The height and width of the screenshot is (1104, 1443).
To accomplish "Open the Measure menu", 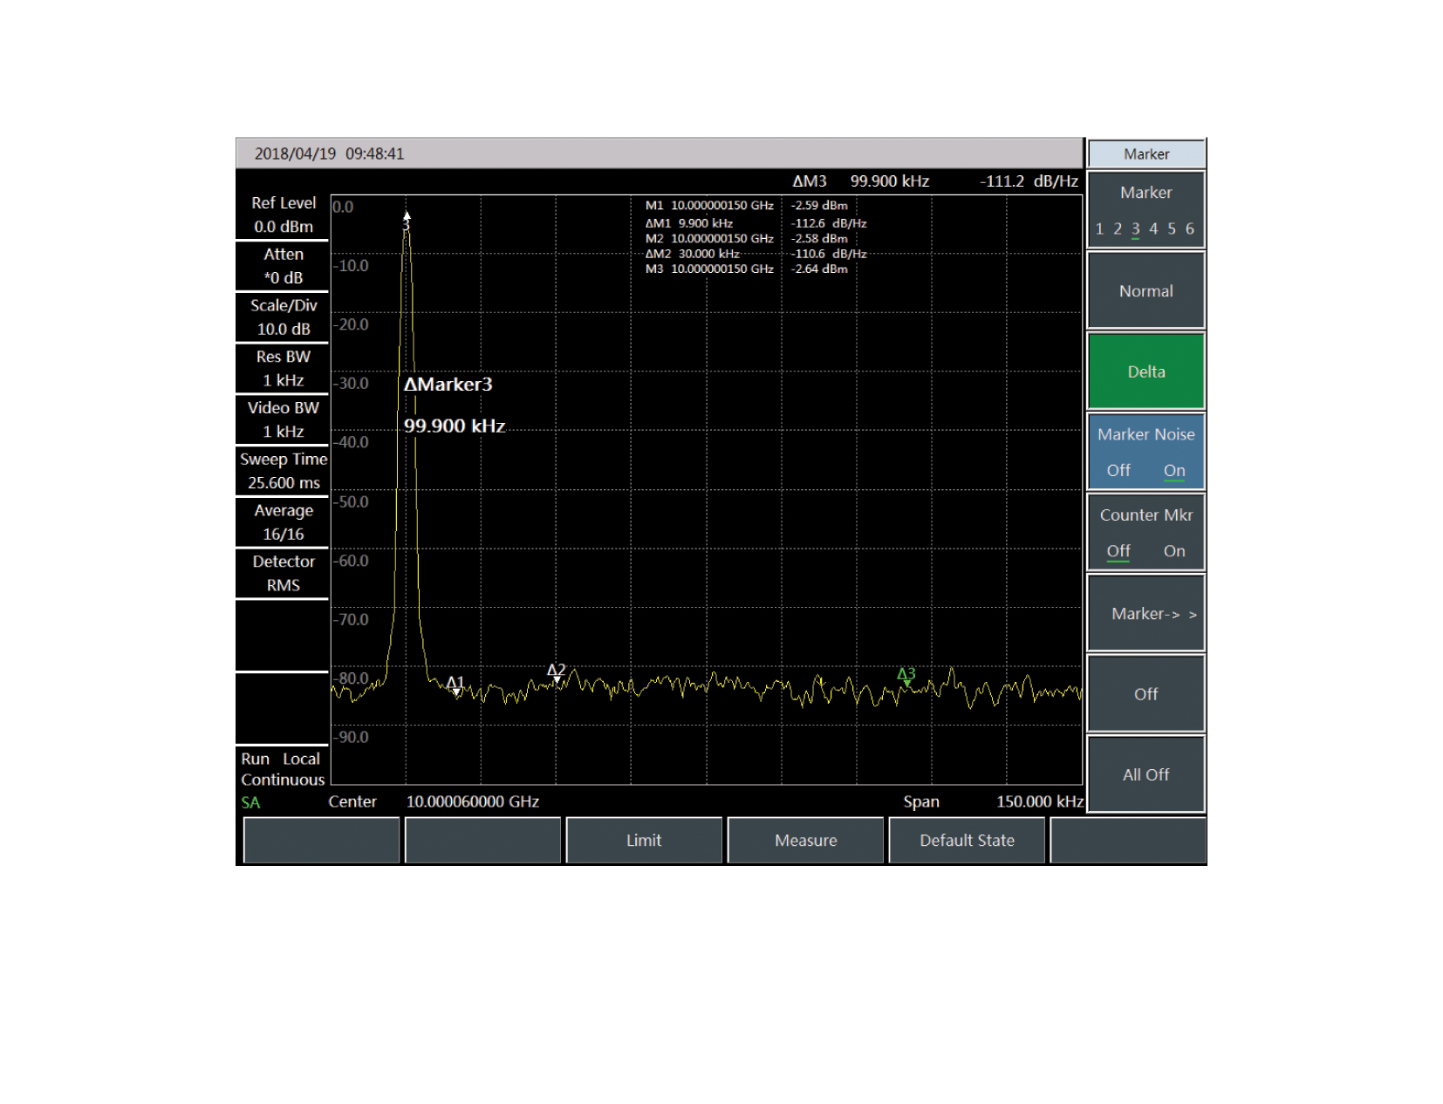I will pos(805,841).
